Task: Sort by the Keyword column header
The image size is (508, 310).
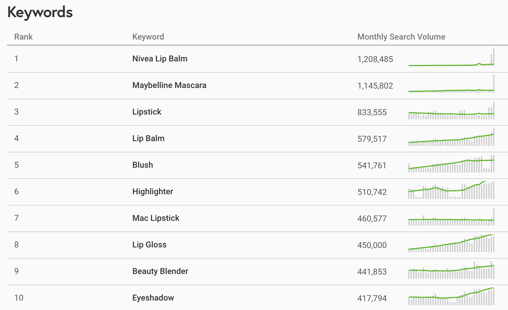Action: point(148,37)
